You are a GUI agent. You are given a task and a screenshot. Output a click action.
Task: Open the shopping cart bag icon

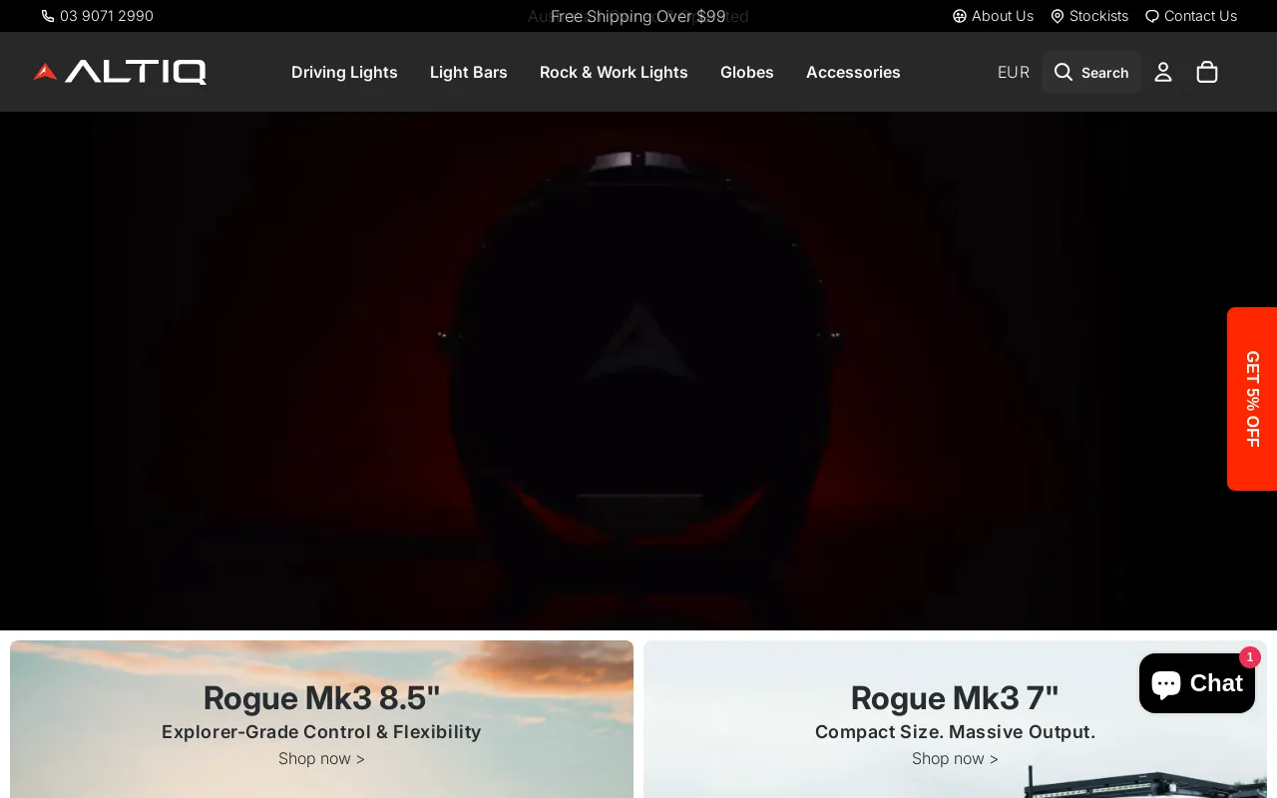tap(1207, 72)
